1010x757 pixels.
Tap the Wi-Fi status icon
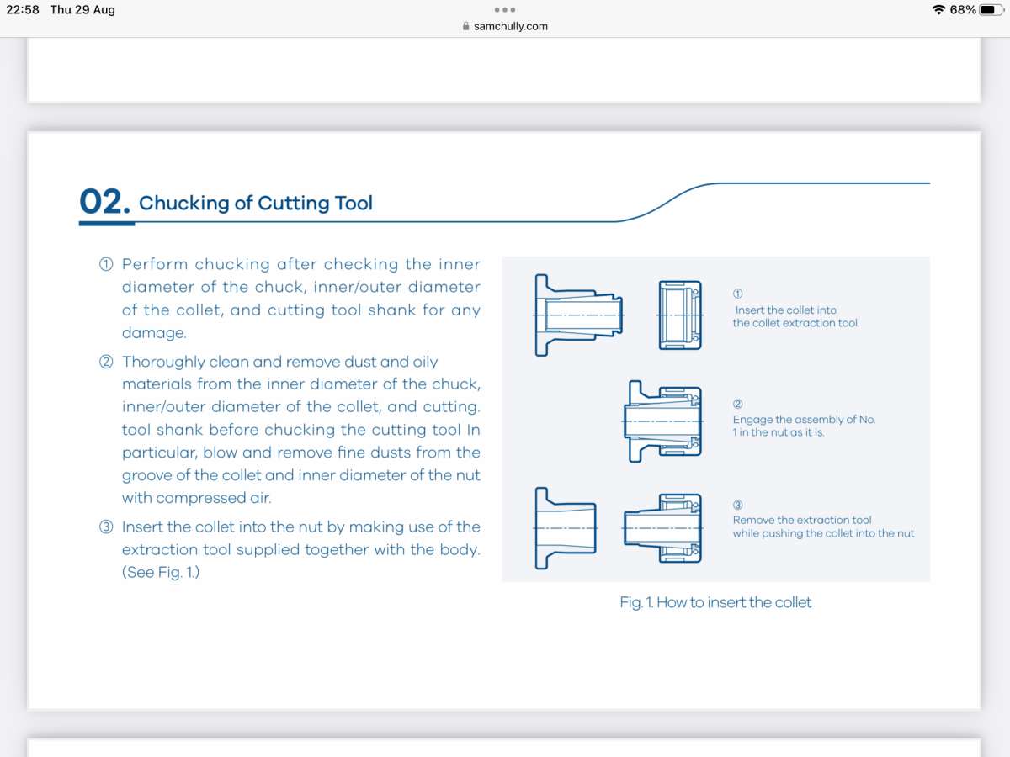tap(938, 10)
